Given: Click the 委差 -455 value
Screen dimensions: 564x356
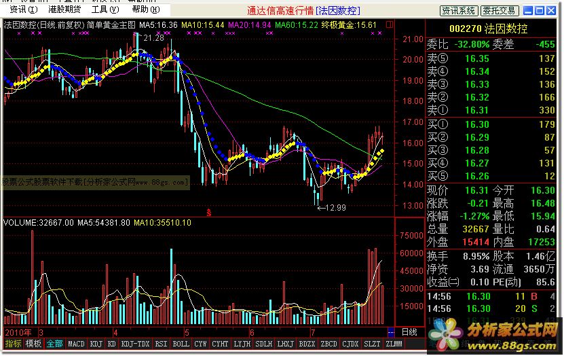Looking at the screenshot, I should tap(545, 45).
